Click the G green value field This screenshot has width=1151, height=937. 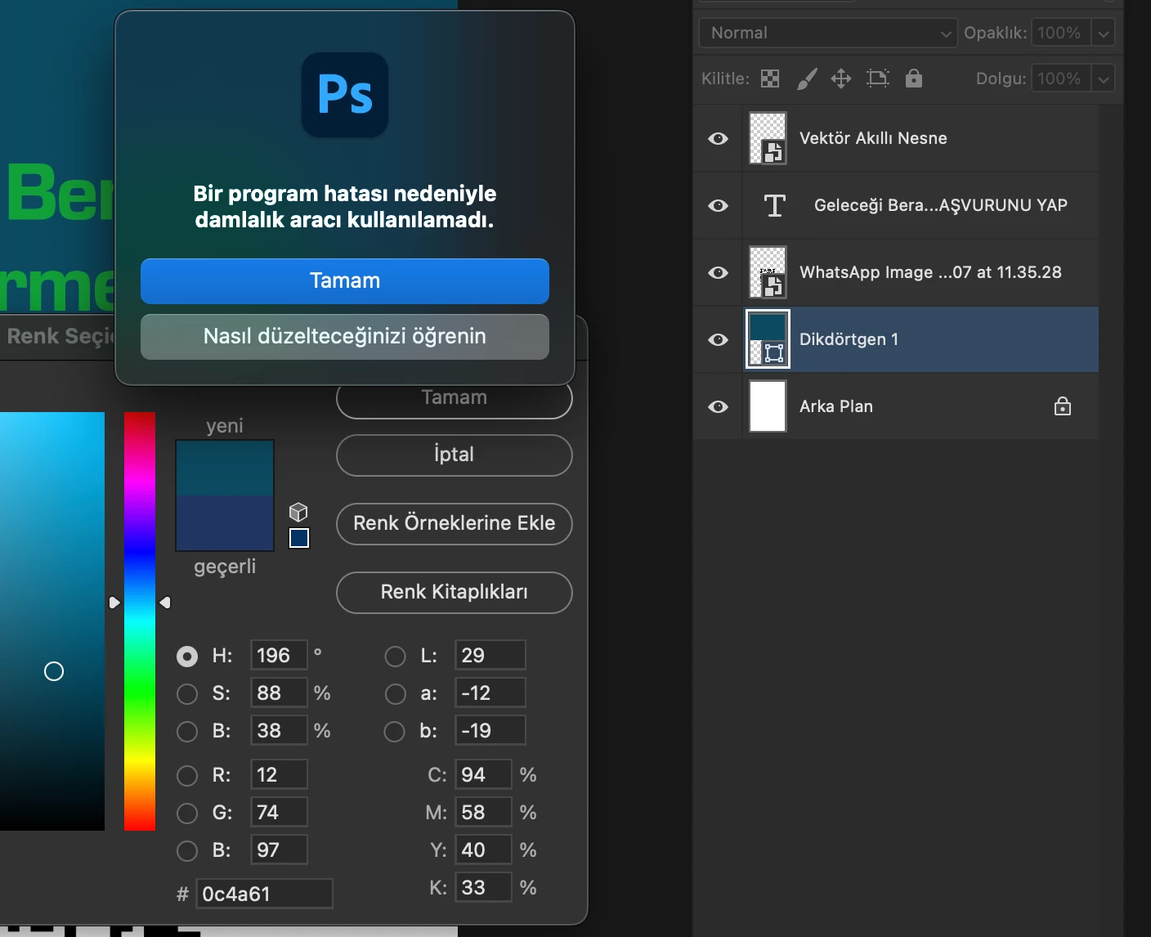279,813
